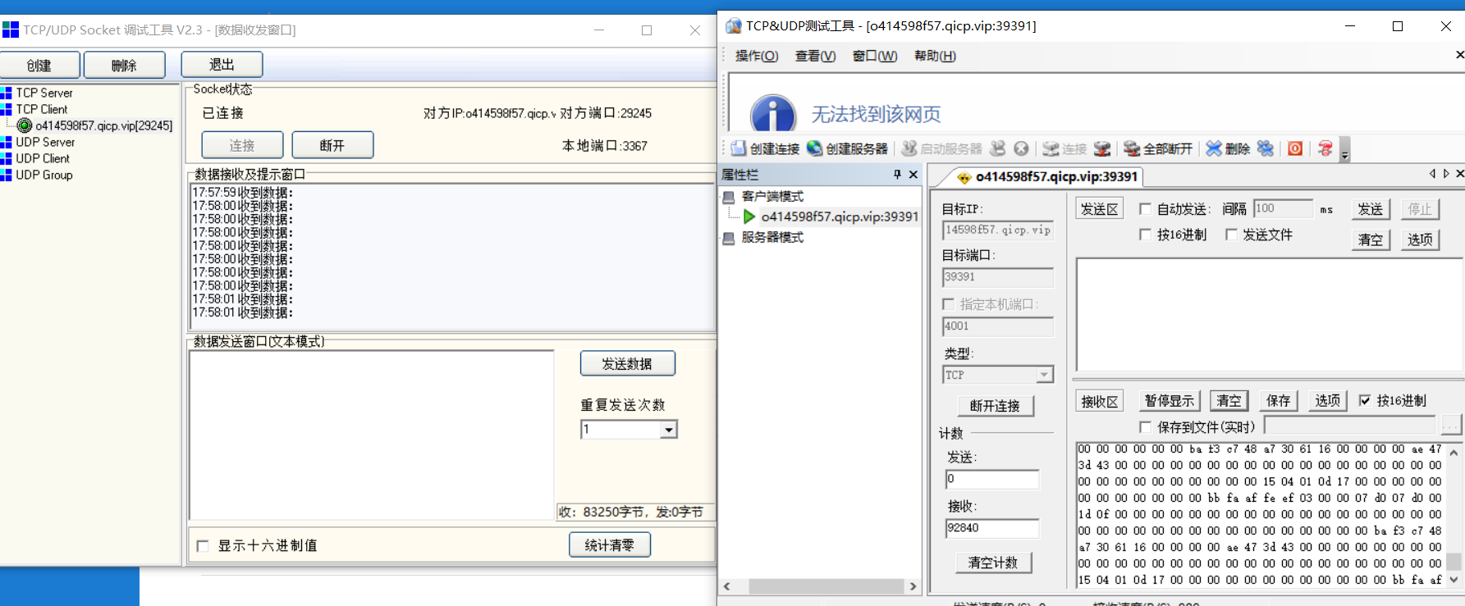Click the 发送数据 button
Image resolution: width=1465 pixels, height=606 pixels.
(x=627, y=363)
